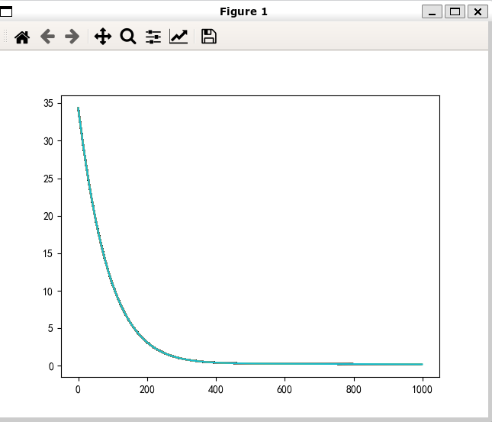This screenshot has height=422, width=492.
Task: Click the toolbar drag handle grip
Action: (5, 36)
